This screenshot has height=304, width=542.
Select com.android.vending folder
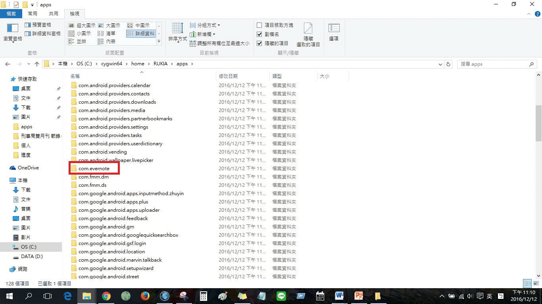coord(102,152)
